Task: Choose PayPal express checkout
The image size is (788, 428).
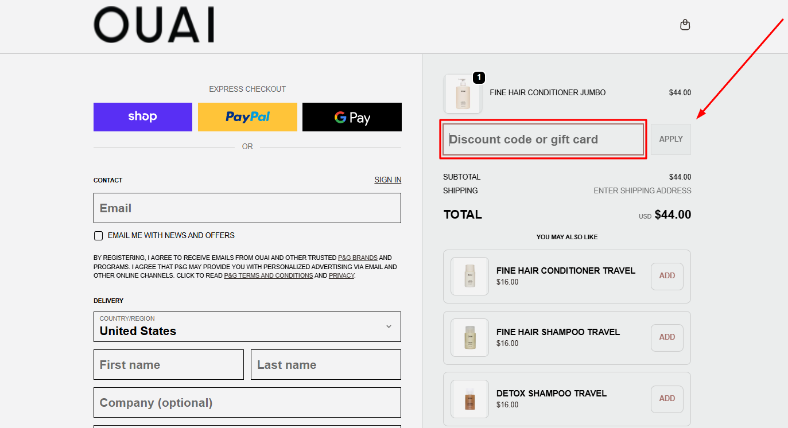Action: click(x=247, y=117)
